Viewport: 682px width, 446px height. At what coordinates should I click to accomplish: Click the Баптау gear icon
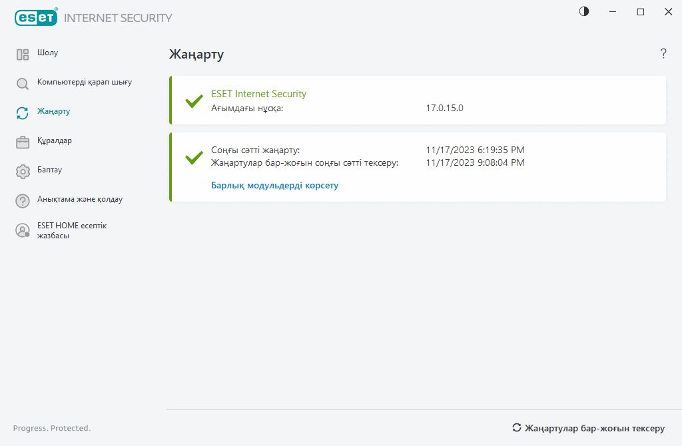click(23, 171)
